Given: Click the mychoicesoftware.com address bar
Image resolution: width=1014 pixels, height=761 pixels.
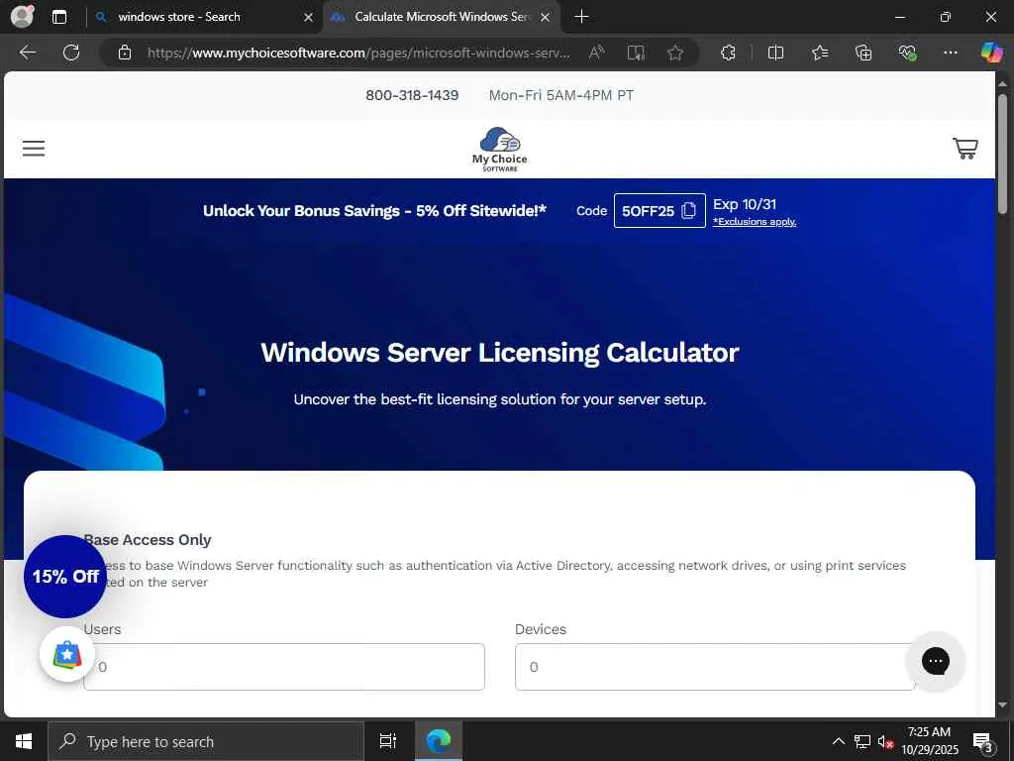Looking at the screenshot, I should [x=358, y=54].
